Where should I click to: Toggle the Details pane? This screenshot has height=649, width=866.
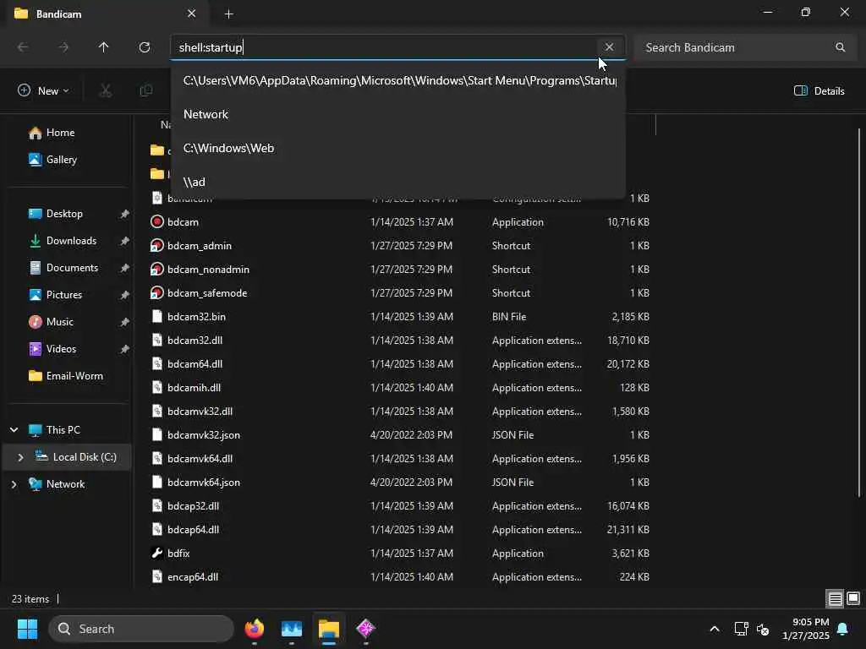pos(819,91)
